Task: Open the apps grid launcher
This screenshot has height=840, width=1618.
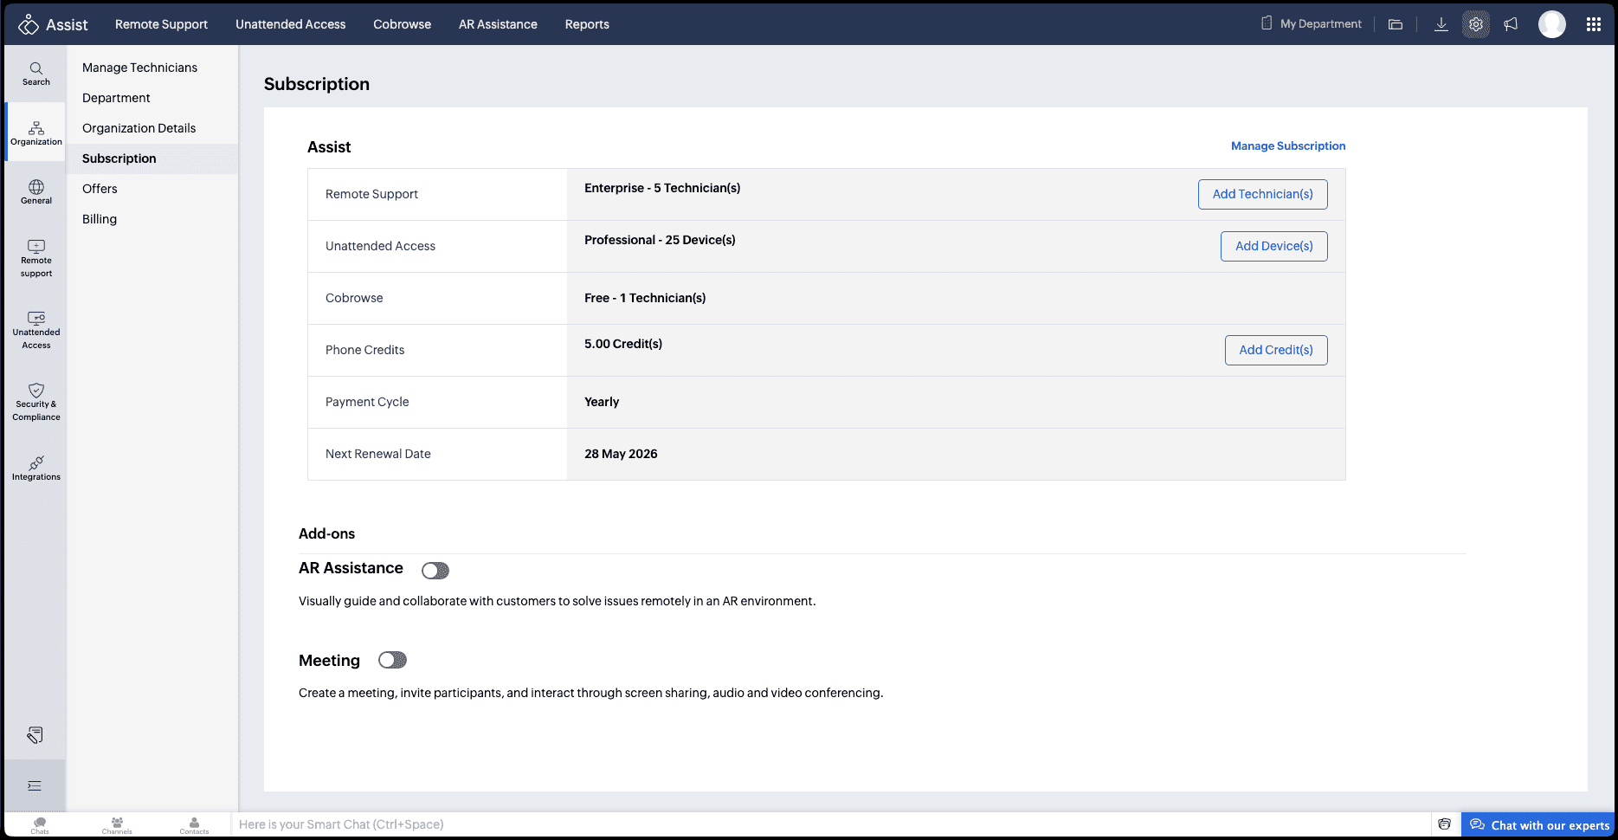Action: pos(1594,24)
